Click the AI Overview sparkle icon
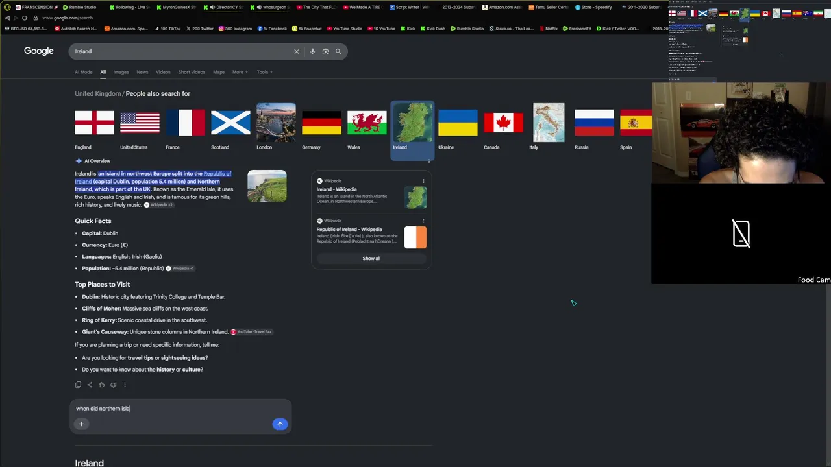831x467 pixels. pos(79,161)
